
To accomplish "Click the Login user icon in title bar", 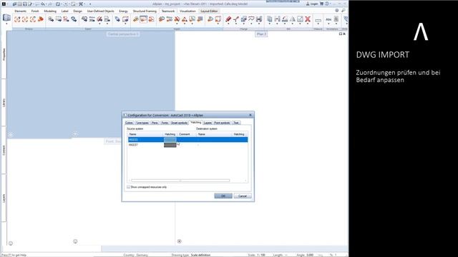I will tap(308, 4).
